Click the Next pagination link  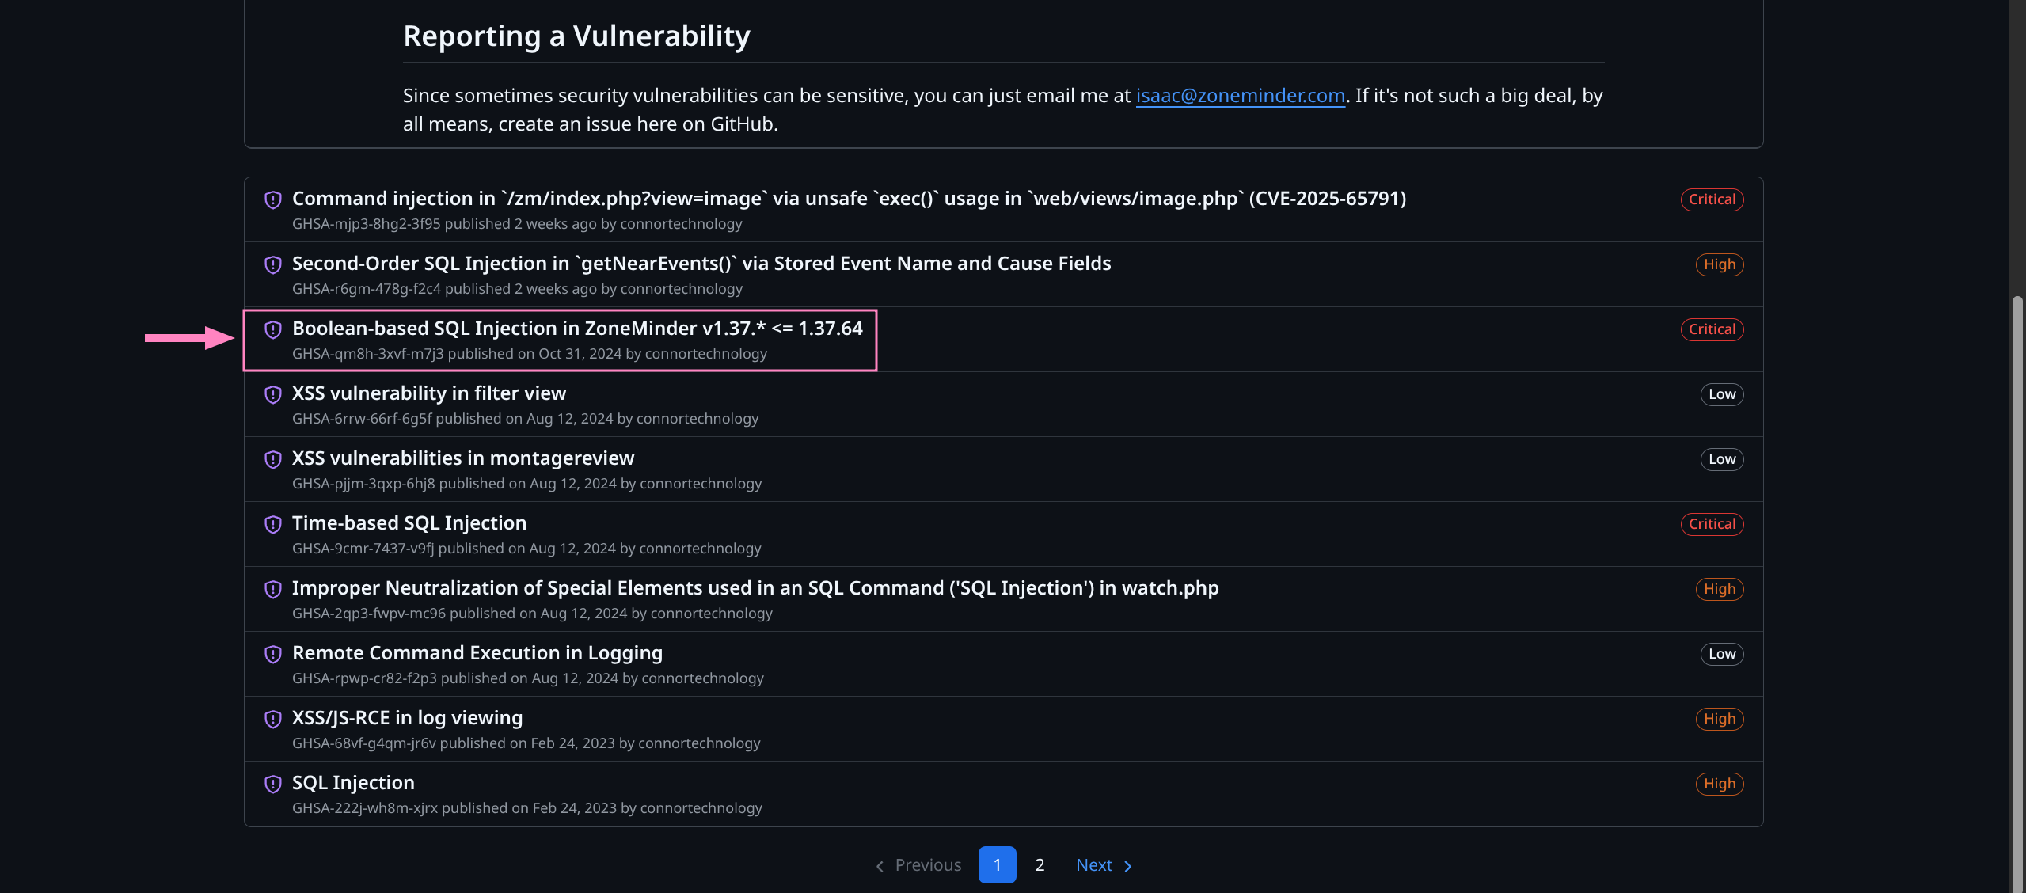point(1094,865)
